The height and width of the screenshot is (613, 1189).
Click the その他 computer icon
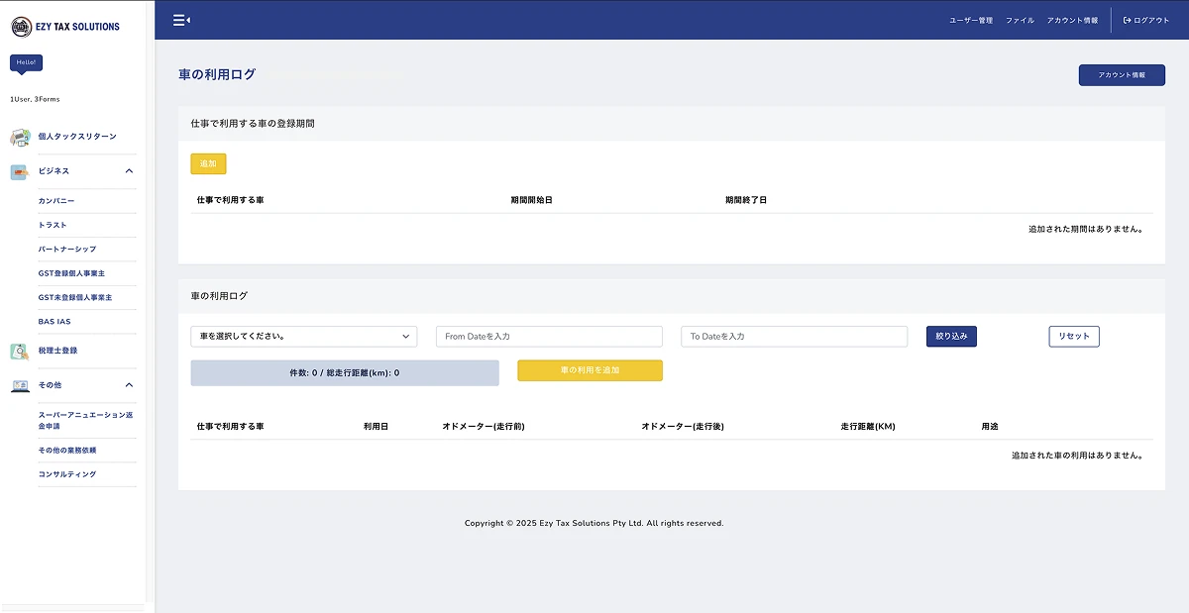[20, 385]
